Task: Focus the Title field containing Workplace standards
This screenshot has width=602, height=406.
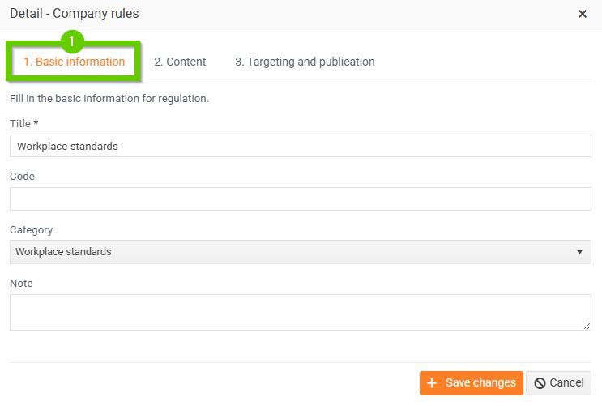Action: tap(300, 146)
